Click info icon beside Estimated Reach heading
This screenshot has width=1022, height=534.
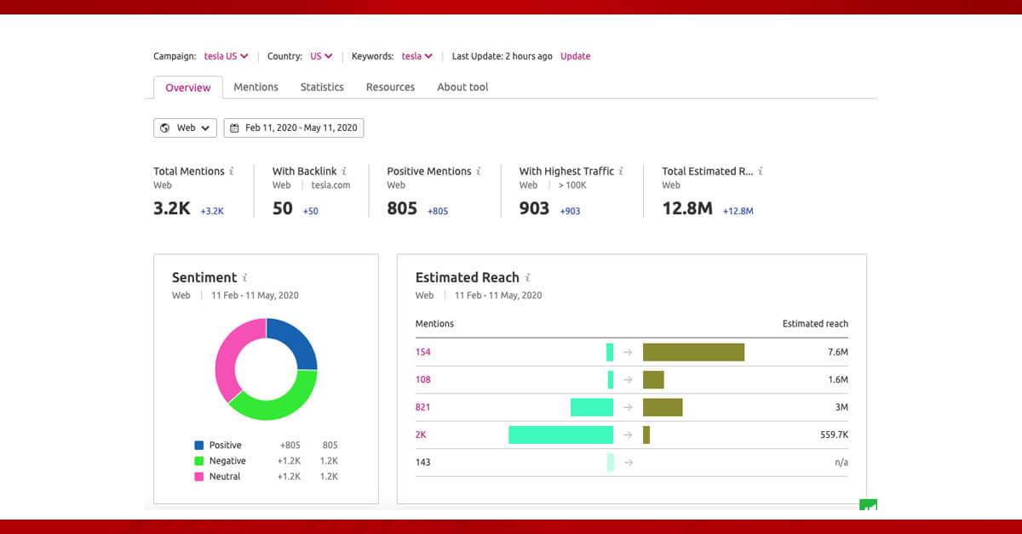(527, 277)
